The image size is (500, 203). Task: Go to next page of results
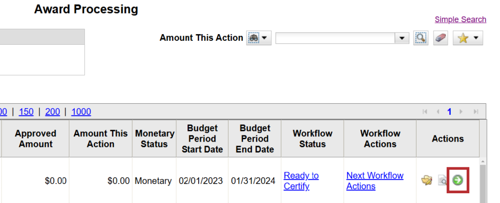point(461,112)
